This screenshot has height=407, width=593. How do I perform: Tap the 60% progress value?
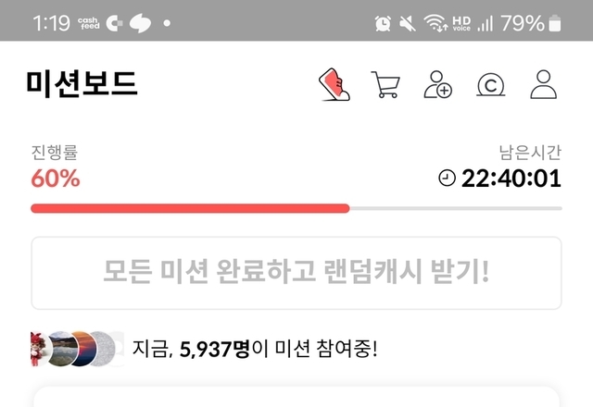click(56, 179)
